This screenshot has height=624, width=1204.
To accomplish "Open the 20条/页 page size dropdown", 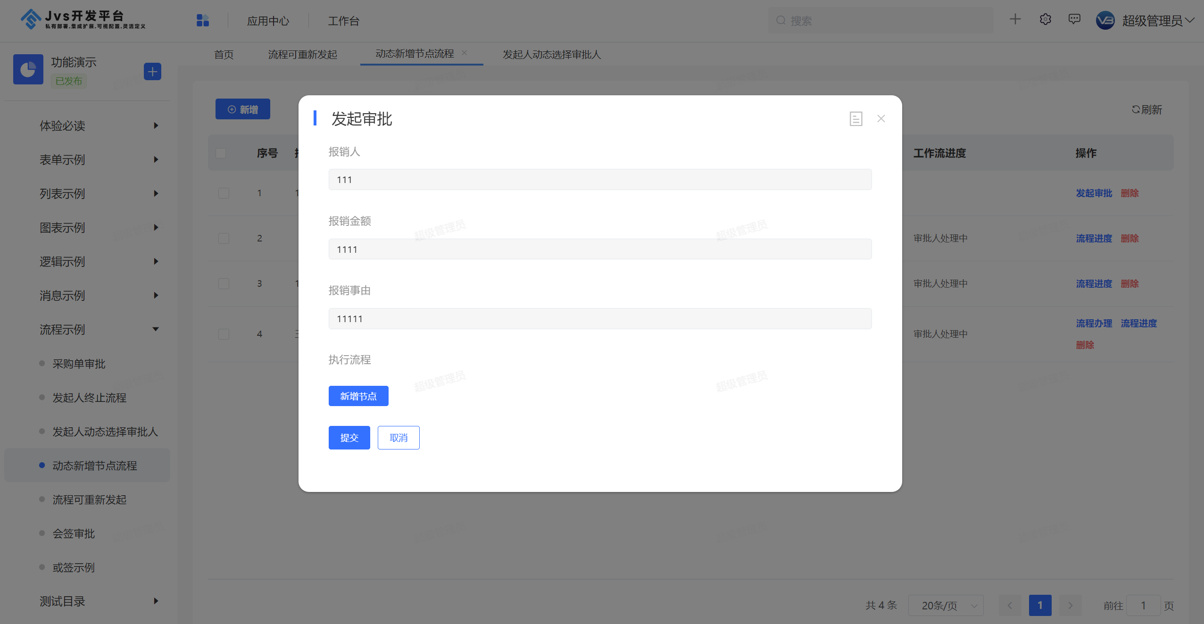I will coord(946,605).
